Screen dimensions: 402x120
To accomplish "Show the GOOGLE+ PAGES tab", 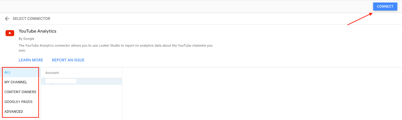I will tap(20, 102).
